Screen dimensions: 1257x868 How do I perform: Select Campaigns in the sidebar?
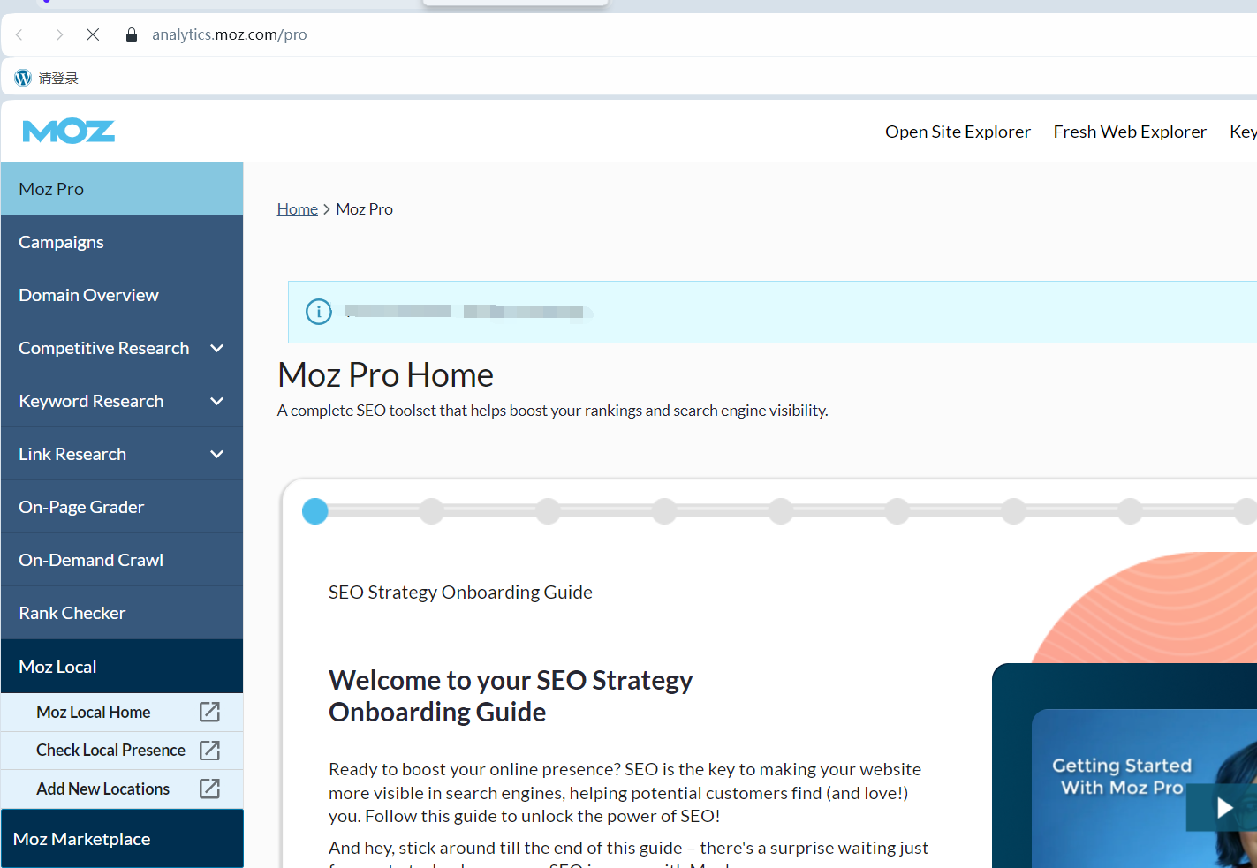61,241
